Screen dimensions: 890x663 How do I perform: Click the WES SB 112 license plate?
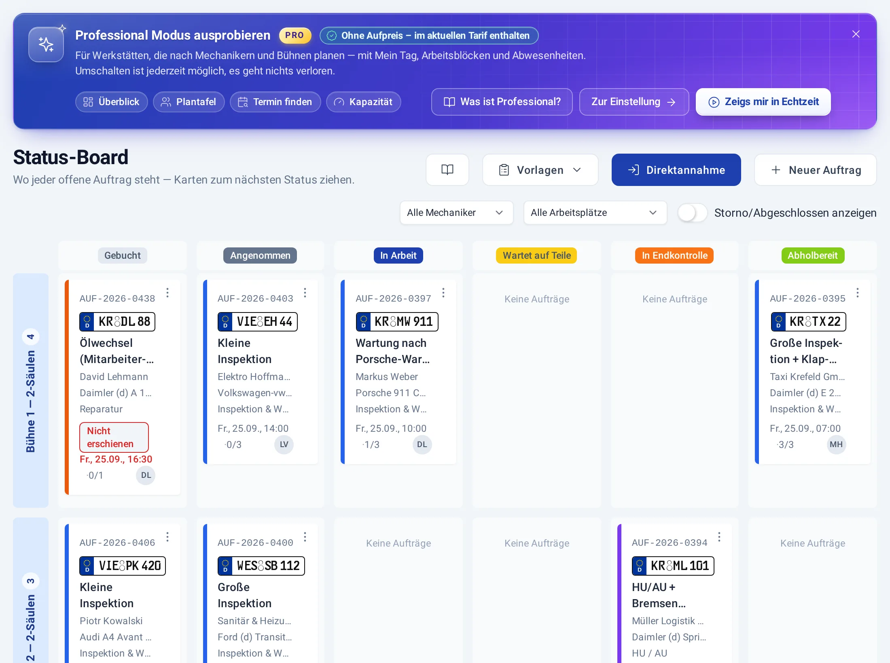pos(261,566)
